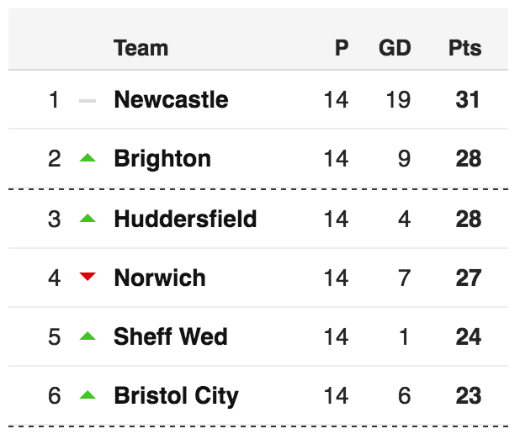Click the green up arrow next to Bristol City

(x=88, y=394)
